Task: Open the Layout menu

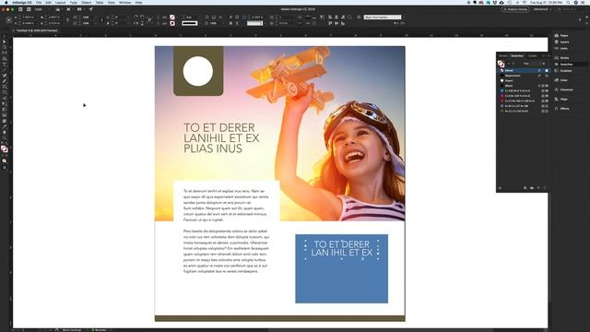Action: click(x=60, y=2)
